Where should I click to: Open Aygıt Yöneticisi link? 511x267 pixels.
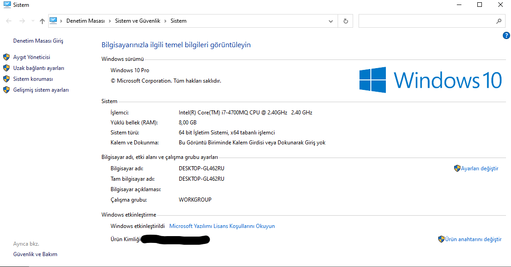pyautogui.click(x=31, y=57)
